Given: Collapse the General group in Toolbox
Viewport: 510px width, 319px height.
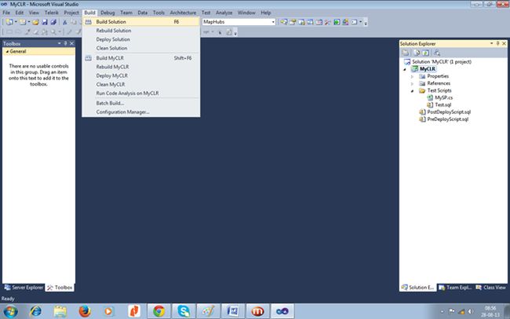Looking at the screenshot, I should pos(7,52).
